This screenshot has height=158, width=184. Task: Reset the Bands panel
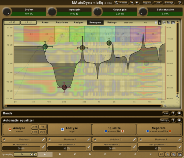(x=166, y=113)
